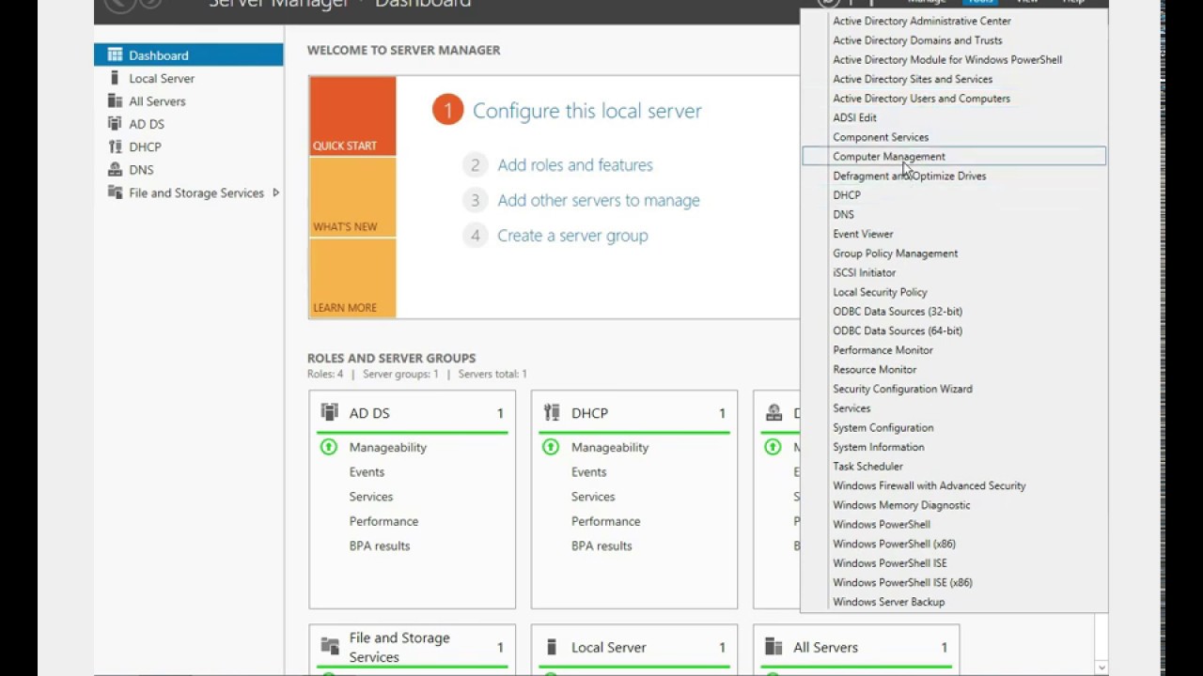Open Event Viewer from the Tools menu
Viewport: 1203px width, 676px height.
point(863,234)
